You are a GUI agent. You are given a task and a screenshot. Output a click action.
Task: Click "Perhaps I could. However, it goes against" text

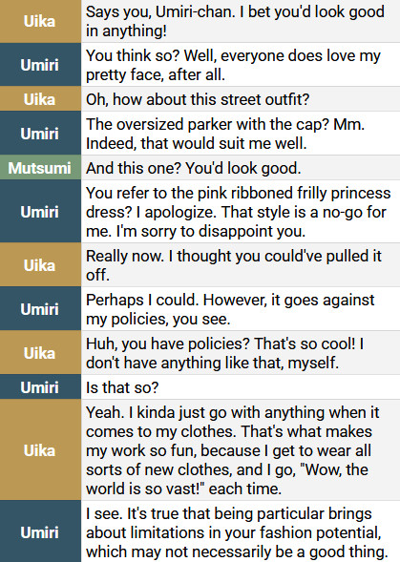[x=230, y=300]
